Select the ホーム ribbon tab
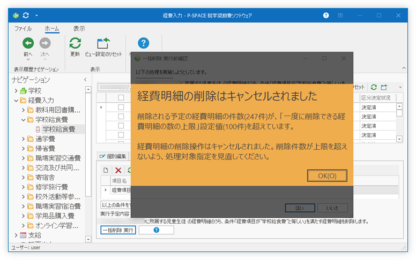Image resolution: width=416 pixels, height=260 pixels. click(52, 28)
